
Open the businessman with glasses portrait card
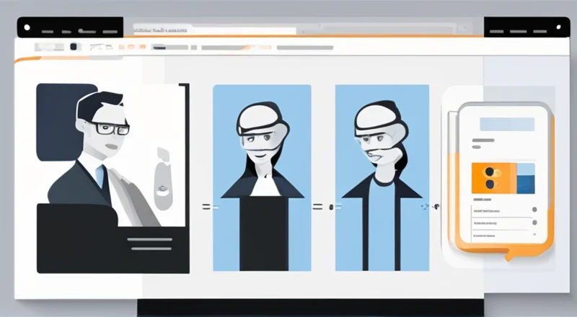(x=112, y=178)
